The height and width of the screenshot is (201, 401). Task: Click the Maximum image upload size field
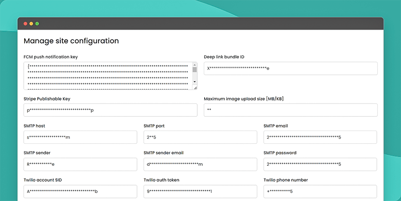tap(290, 110)
